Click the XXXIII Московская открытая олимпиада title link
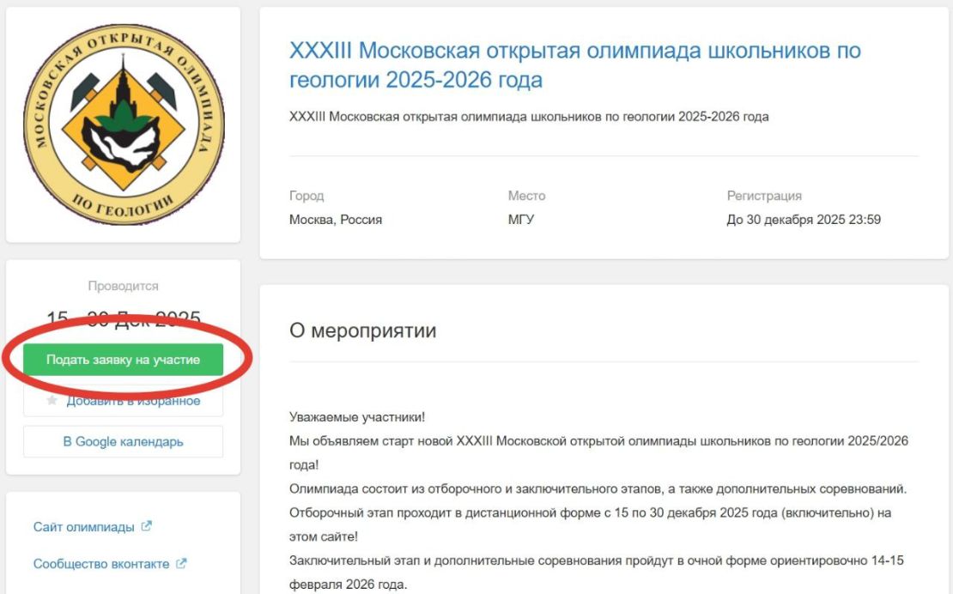Screen dimensions: 953x594 [x=574, y=64]
